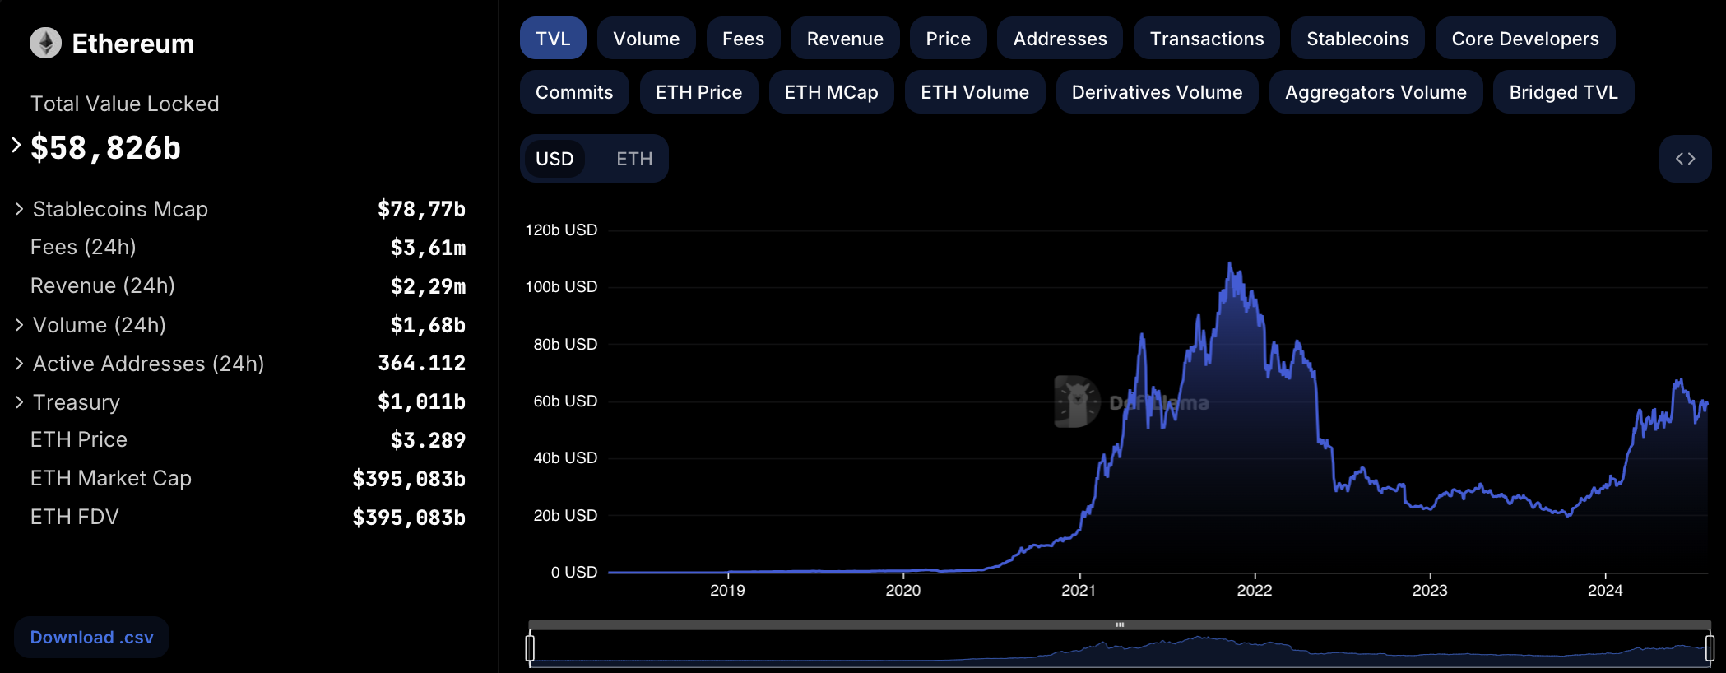The width and height of the screenshot is (1726, 673).
Task: Enable the Transactions chart metric
Action: [1207, 39]
